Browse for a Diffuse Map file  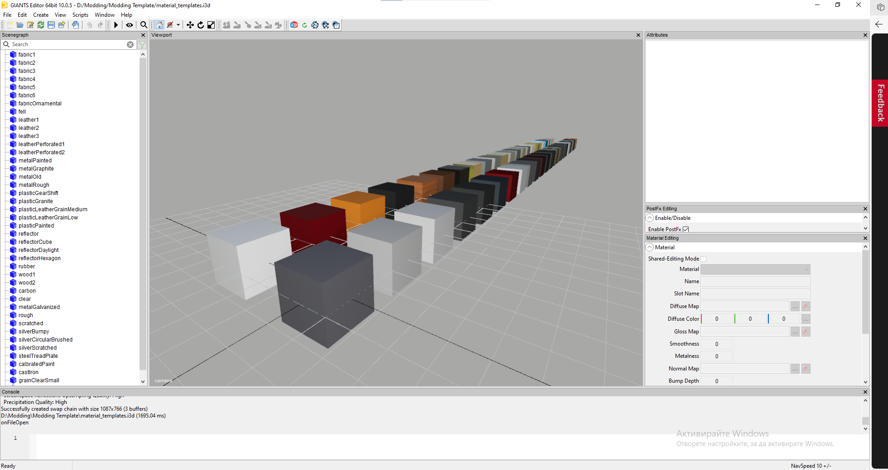pos(795,306)
